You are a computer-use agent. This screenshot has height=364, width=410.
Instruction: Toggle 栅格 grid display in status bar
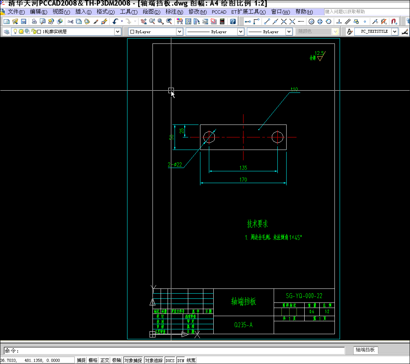[93, 360]
